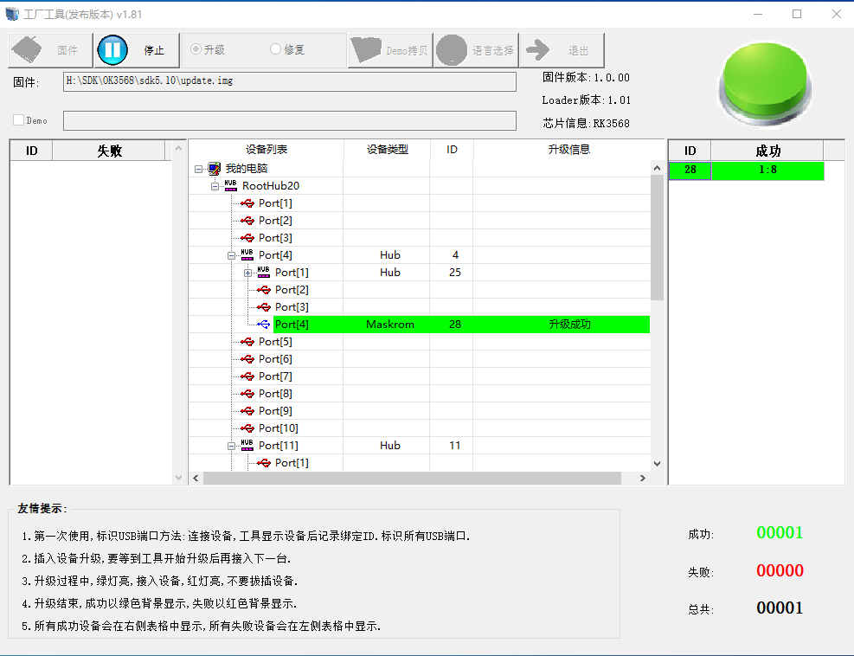Click the firmware path input field
The width and height of the screenshot is (854, 656).
point(290,81)
